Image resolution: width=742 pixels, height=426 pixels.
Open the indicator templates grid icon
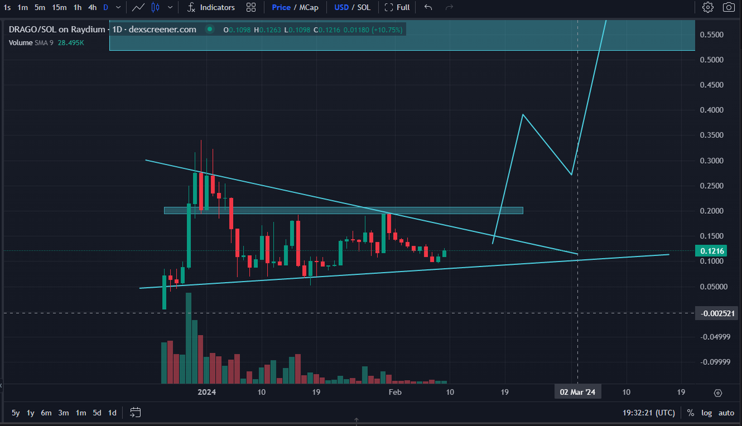pyautogui.click(x=251, y=7)
